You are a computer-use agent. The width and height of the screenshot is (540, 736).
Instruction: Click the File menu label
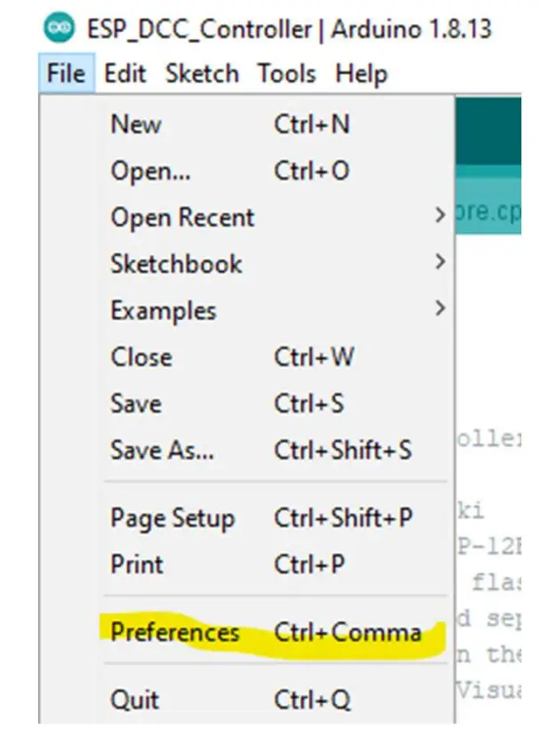[x=64, y=74]
